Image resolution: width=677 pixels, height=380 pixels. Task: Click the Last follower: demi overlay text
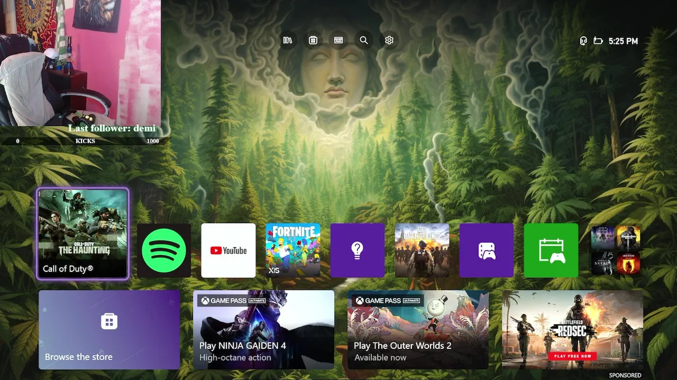point(112,128)
